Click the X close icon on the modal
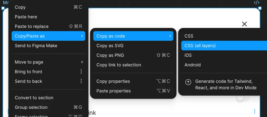This screenshot has height=117, width=267. (244, 24)
